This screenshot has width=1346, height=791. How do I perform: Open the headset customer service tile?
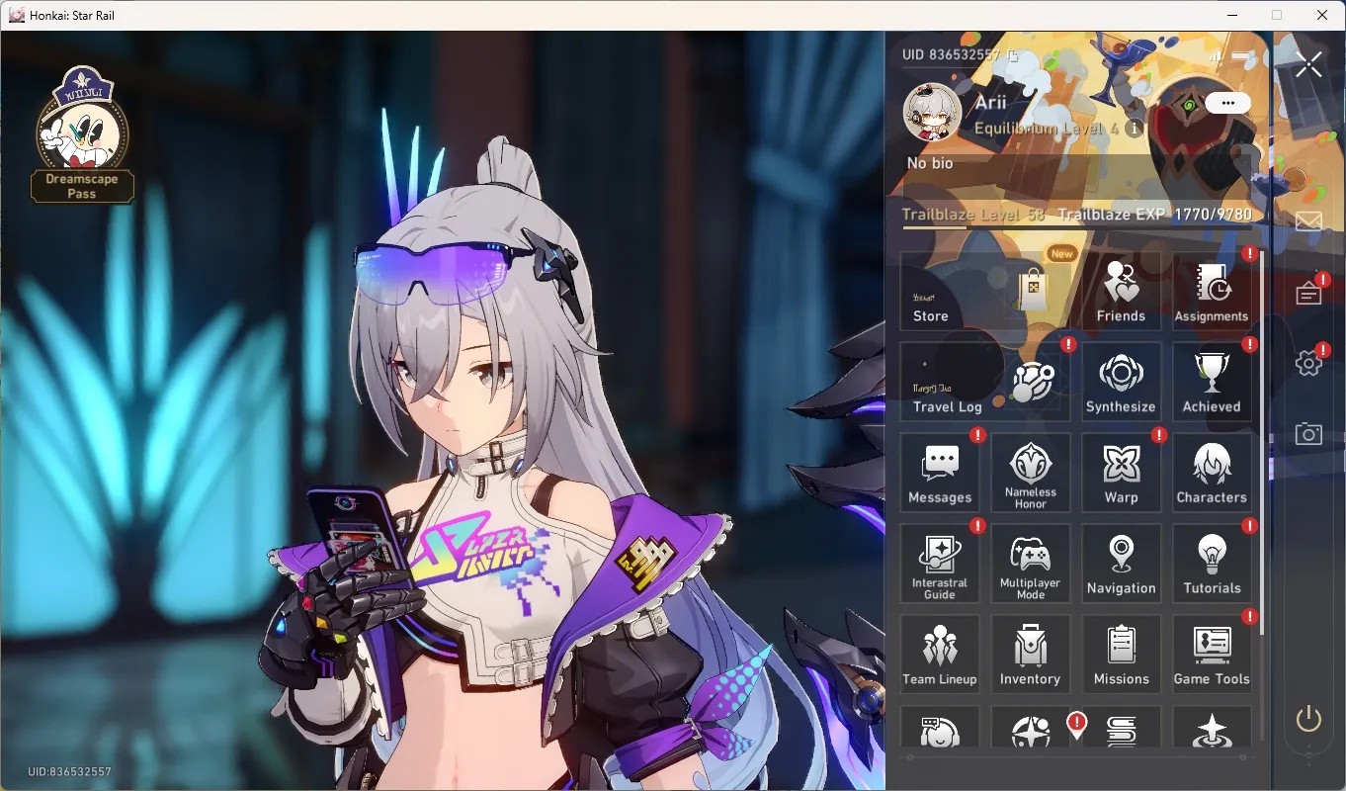click(940, 726)
